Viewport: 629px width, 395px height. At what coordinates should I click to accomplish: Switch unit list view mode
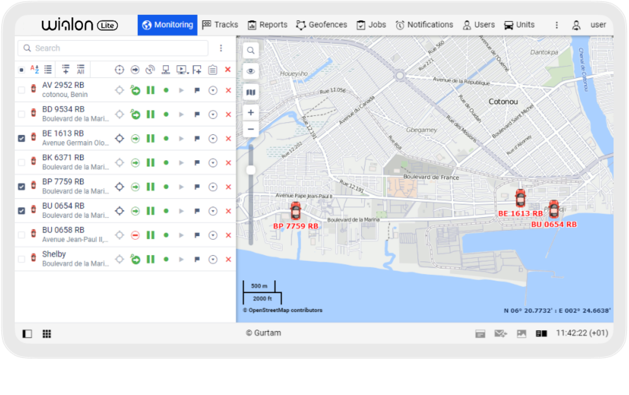[48, 70]
